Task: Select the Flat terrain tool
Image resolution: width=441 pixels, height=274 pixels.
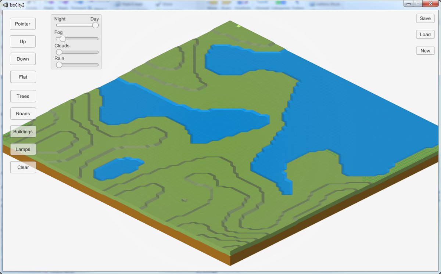Action: (x=23, y=77)
